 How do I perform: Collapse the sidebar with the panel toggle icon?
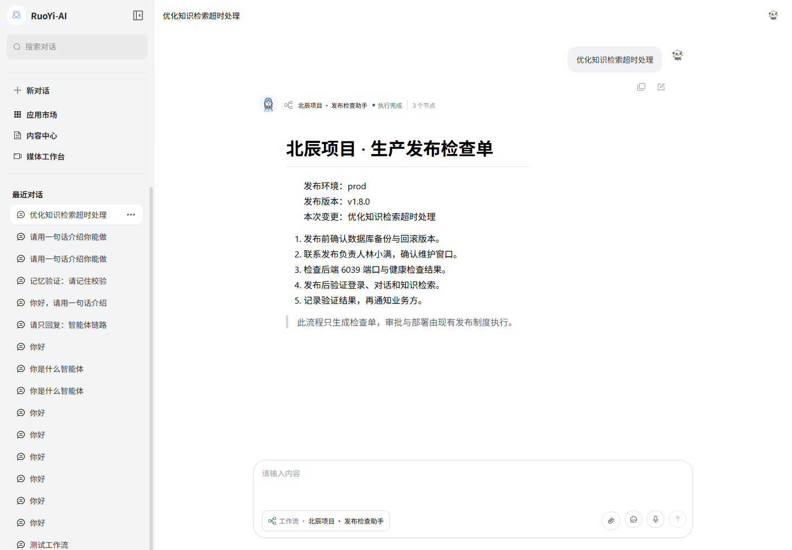pos(138,15)
